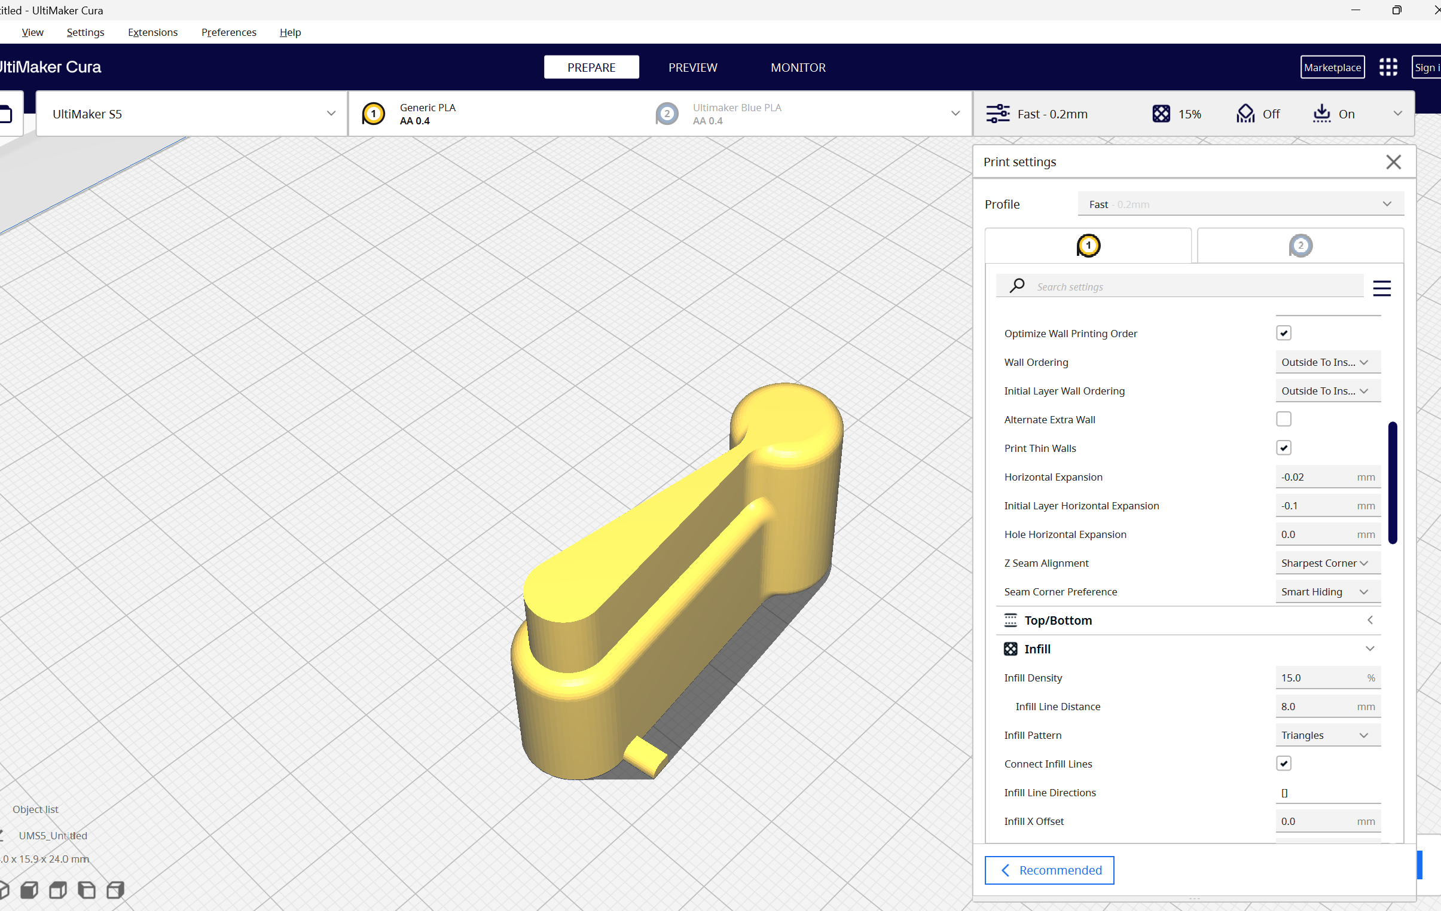This screenshot has height=911, width=1441.
Task: Edit Hole Horizontal Expansion value
Action: click(x=1328, y=534)
